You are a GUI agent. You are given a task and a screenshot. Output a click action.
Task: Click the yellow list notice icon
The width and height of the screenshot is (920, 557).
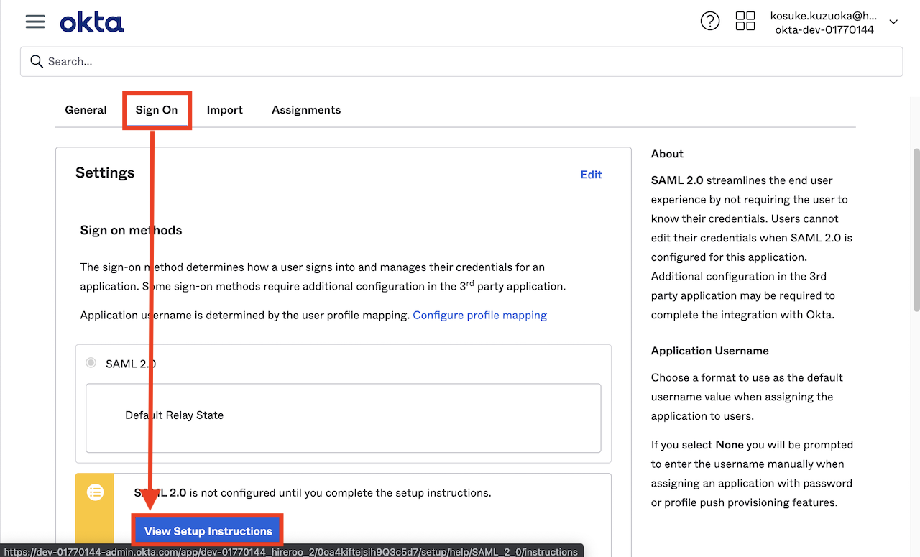pyautogui.click(x=95, y=492)
